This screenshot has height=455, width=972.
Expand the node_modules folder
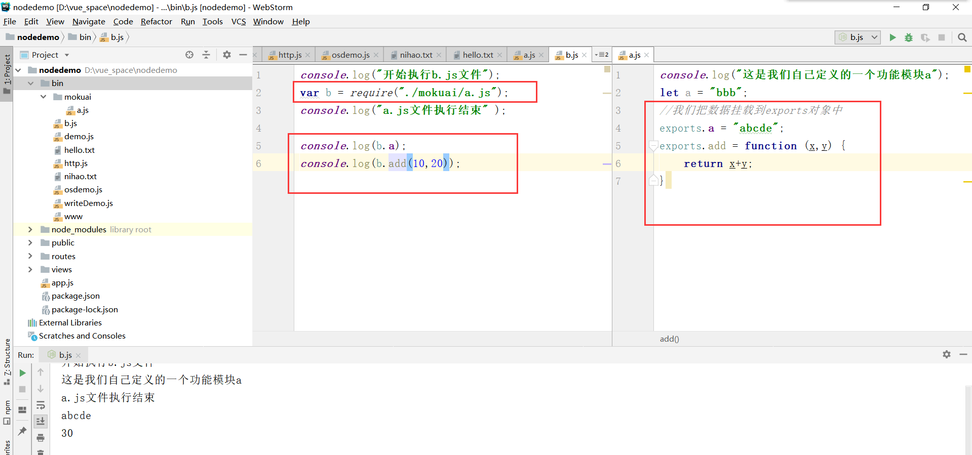pyautogui.click(x=30, y=230)
